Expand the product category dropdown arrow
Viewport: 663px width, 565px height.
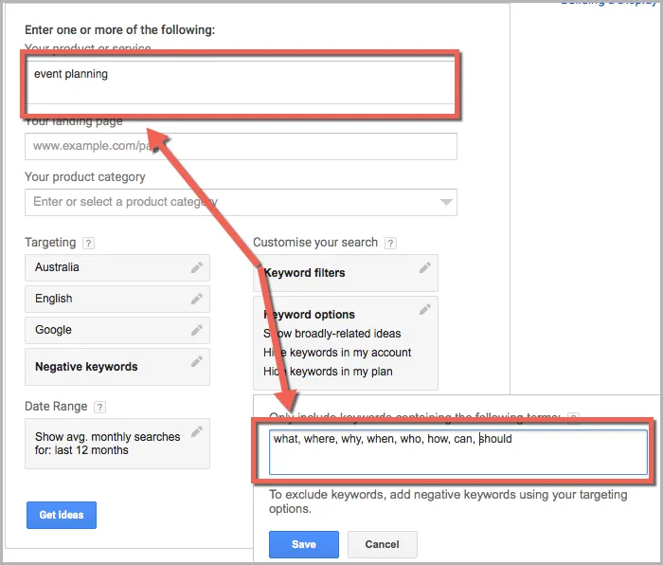446,202
